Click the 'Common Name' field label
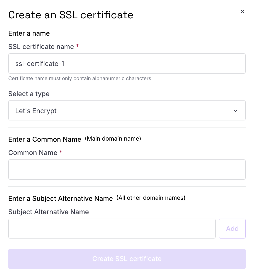 point(33,153)
